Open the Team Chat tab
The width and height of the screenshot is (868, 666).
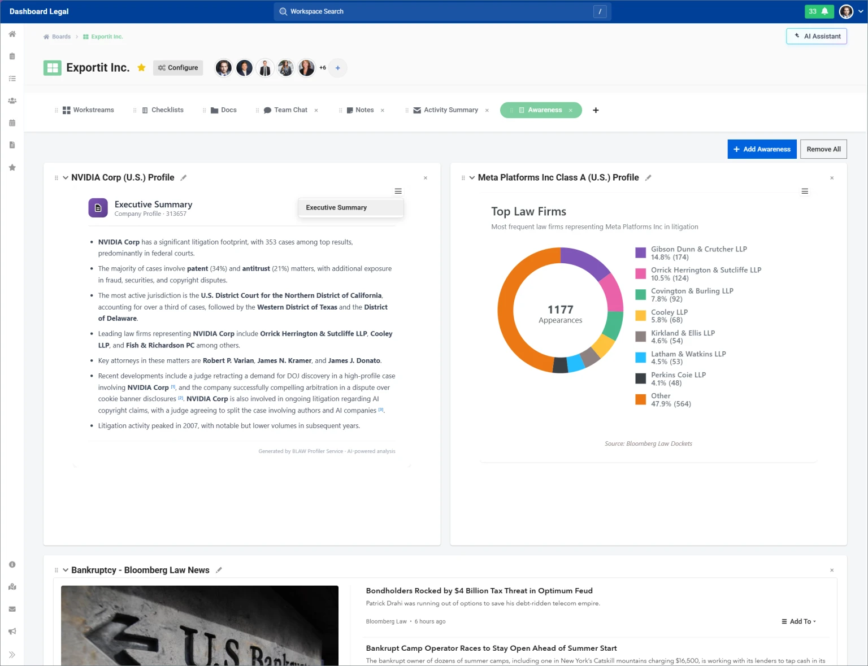pos(285,110)
